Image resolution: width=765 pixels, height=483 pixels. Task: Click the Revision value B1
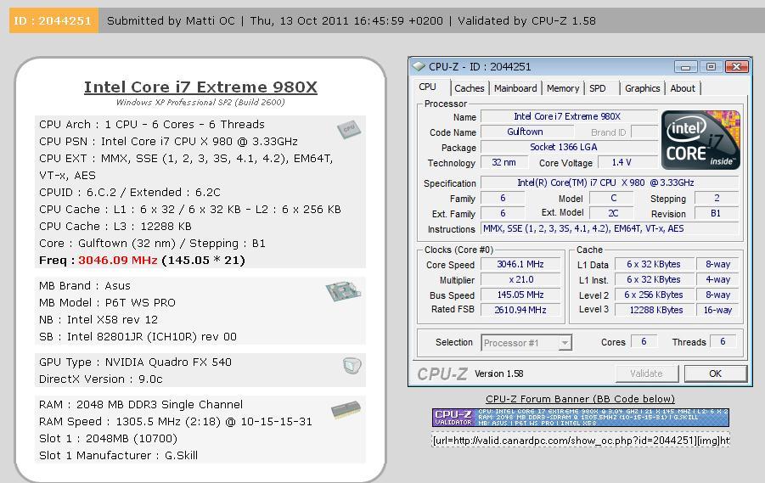pos(716,213)
